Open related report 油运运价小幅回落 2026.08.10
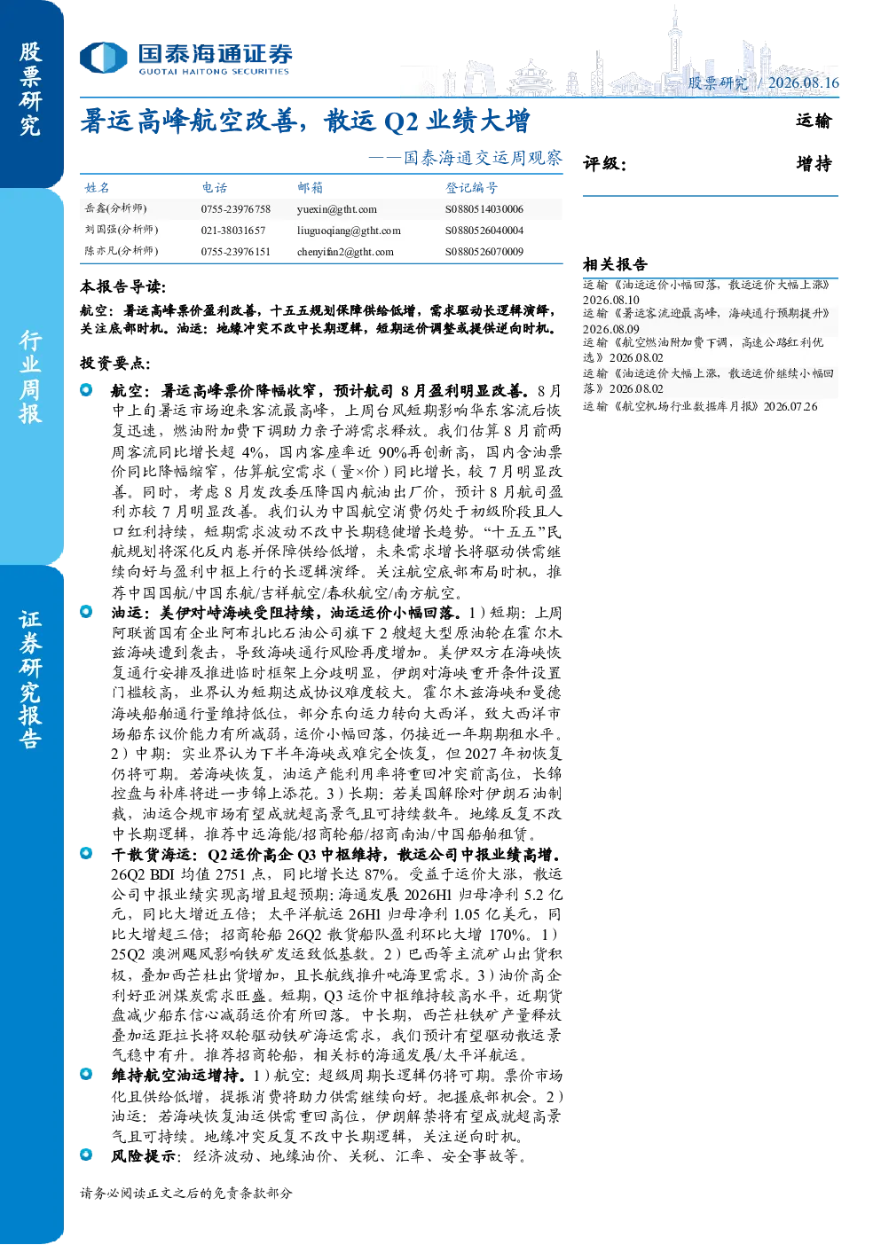 click(707, 293)
